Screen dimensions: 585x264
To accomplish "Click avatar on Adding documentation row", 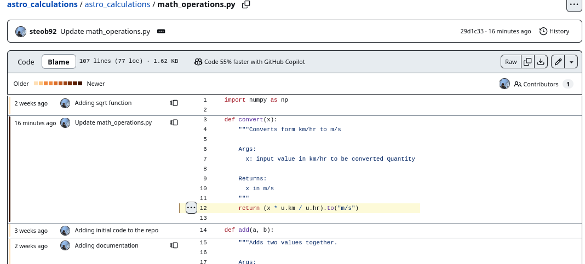I will 65,245.
